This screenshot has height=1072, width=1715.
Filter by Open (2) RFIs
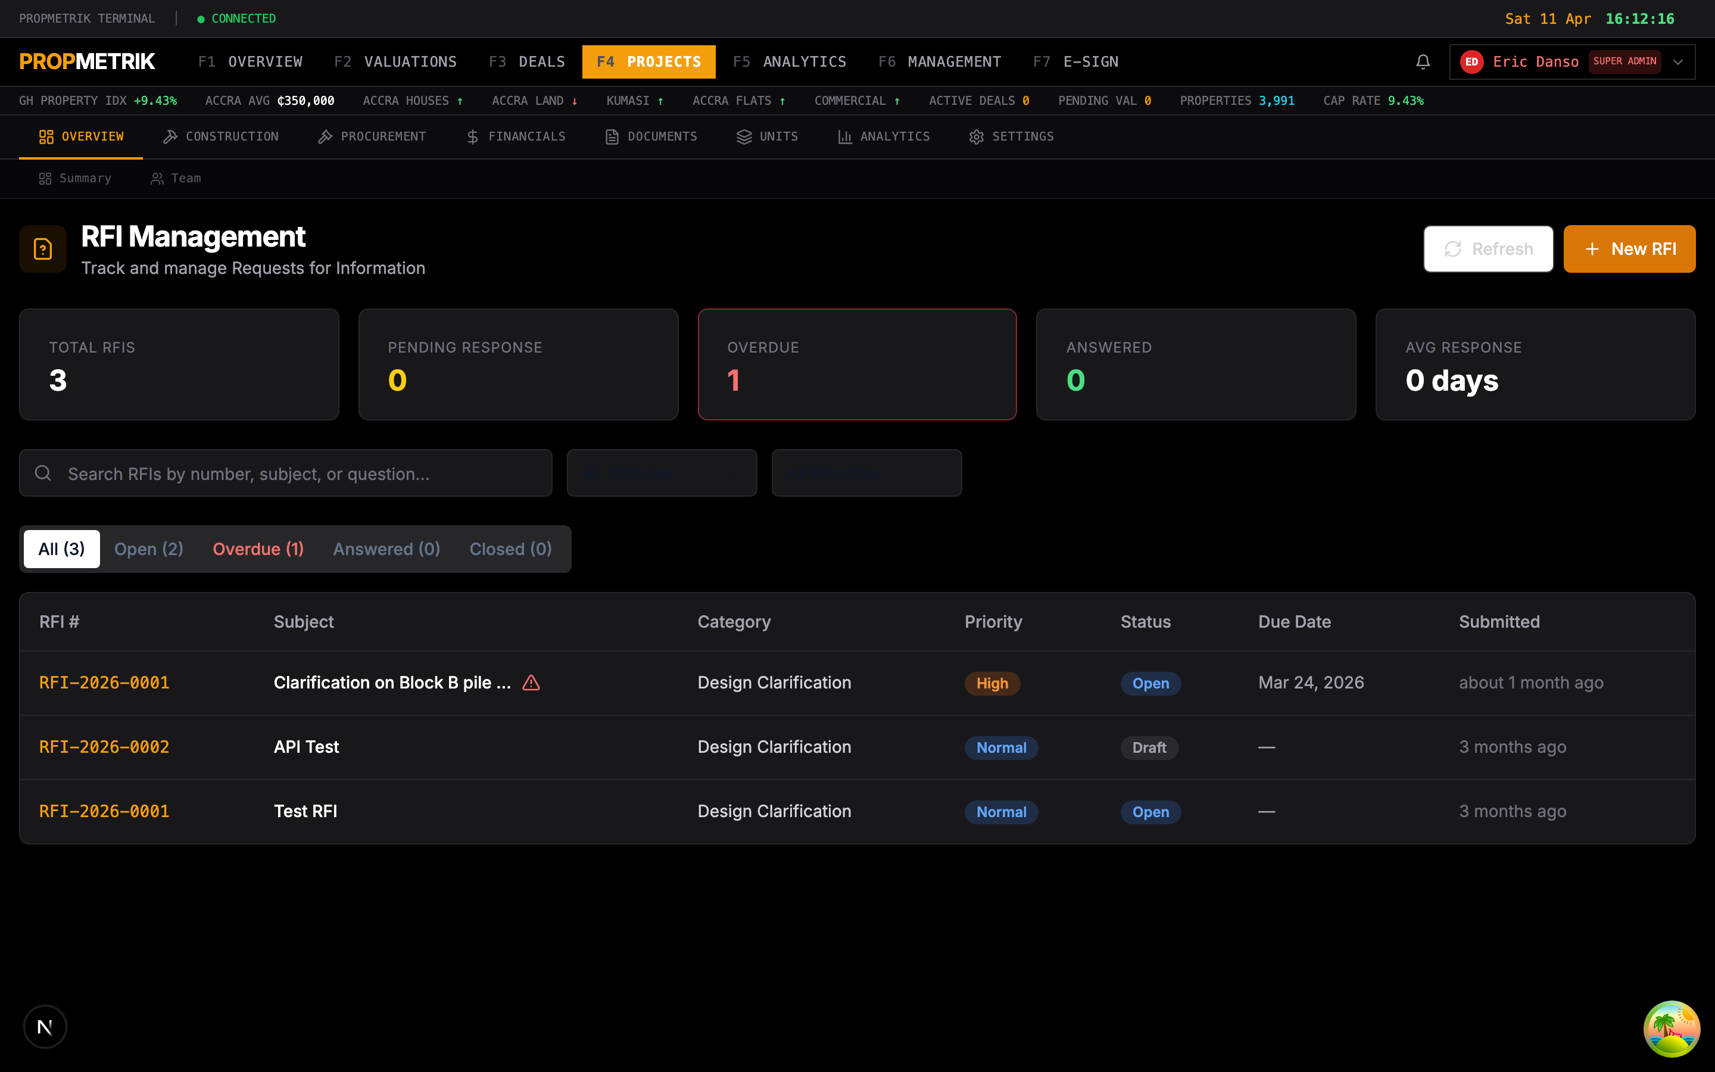point(149,549)
